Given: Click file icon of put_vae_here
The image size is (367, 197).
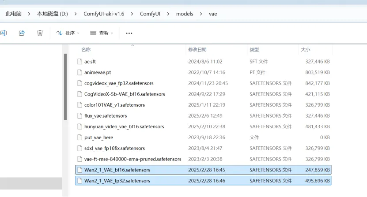Looking at the screenshot, I should point(80,138).
